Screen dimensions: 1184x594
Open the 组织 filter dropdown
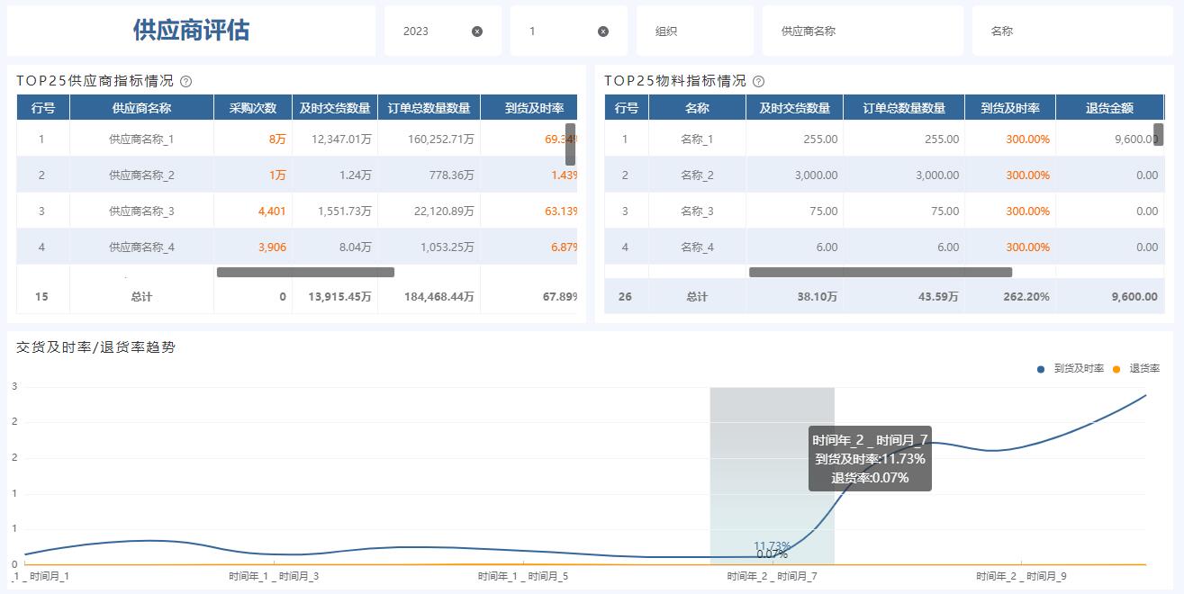tap(694, 31)
